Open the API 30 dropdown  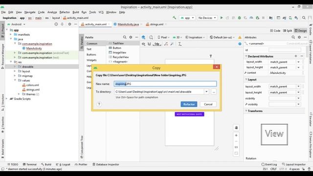(x=177, y=37)
